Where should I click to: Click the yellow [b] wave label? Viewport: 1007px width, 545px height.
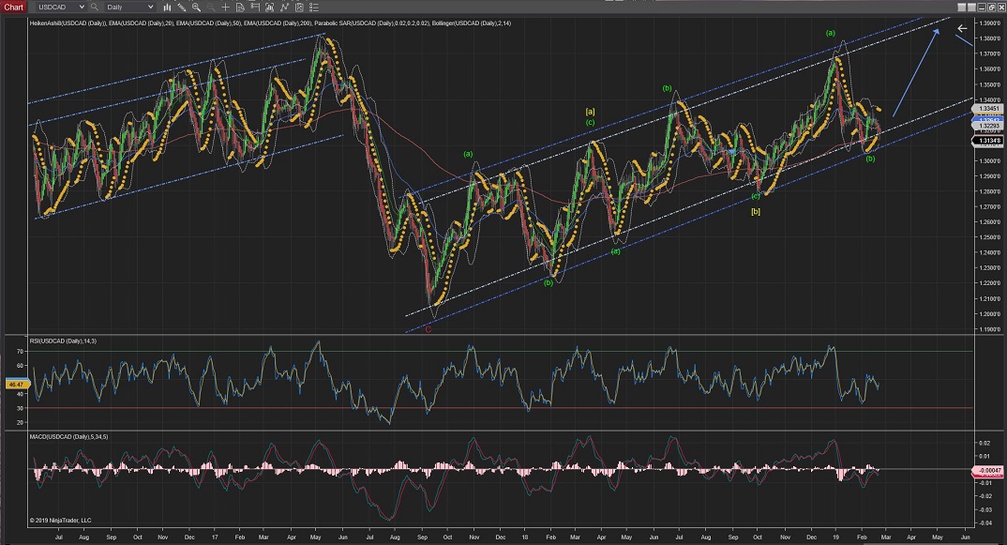click(x=756, y=211)
